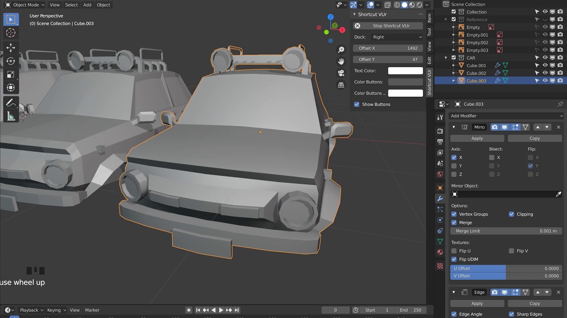Uncheck Vertex Groups option
Viewport: 567px width, 318px height.
pos(454,214)
